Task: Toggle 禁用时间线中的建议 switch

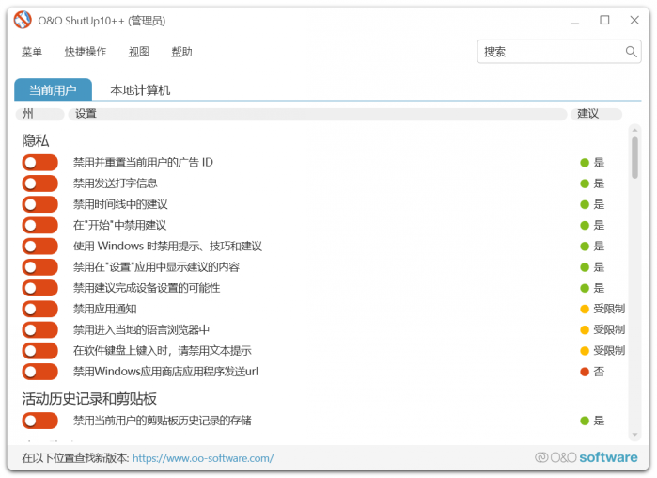Action: [39, 204]
